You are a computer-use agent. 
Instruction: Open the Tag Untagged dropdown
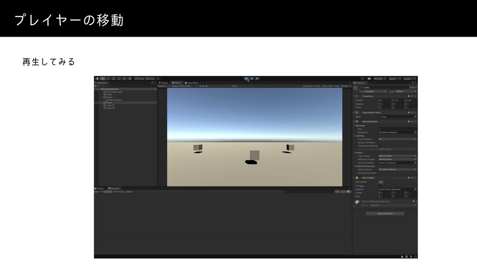375,92
